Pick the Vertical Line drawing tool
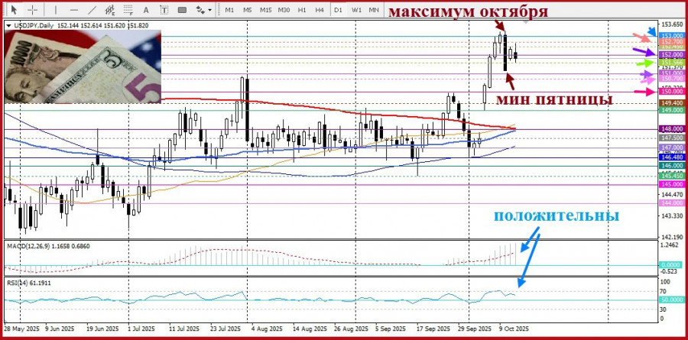 point(56,9)
